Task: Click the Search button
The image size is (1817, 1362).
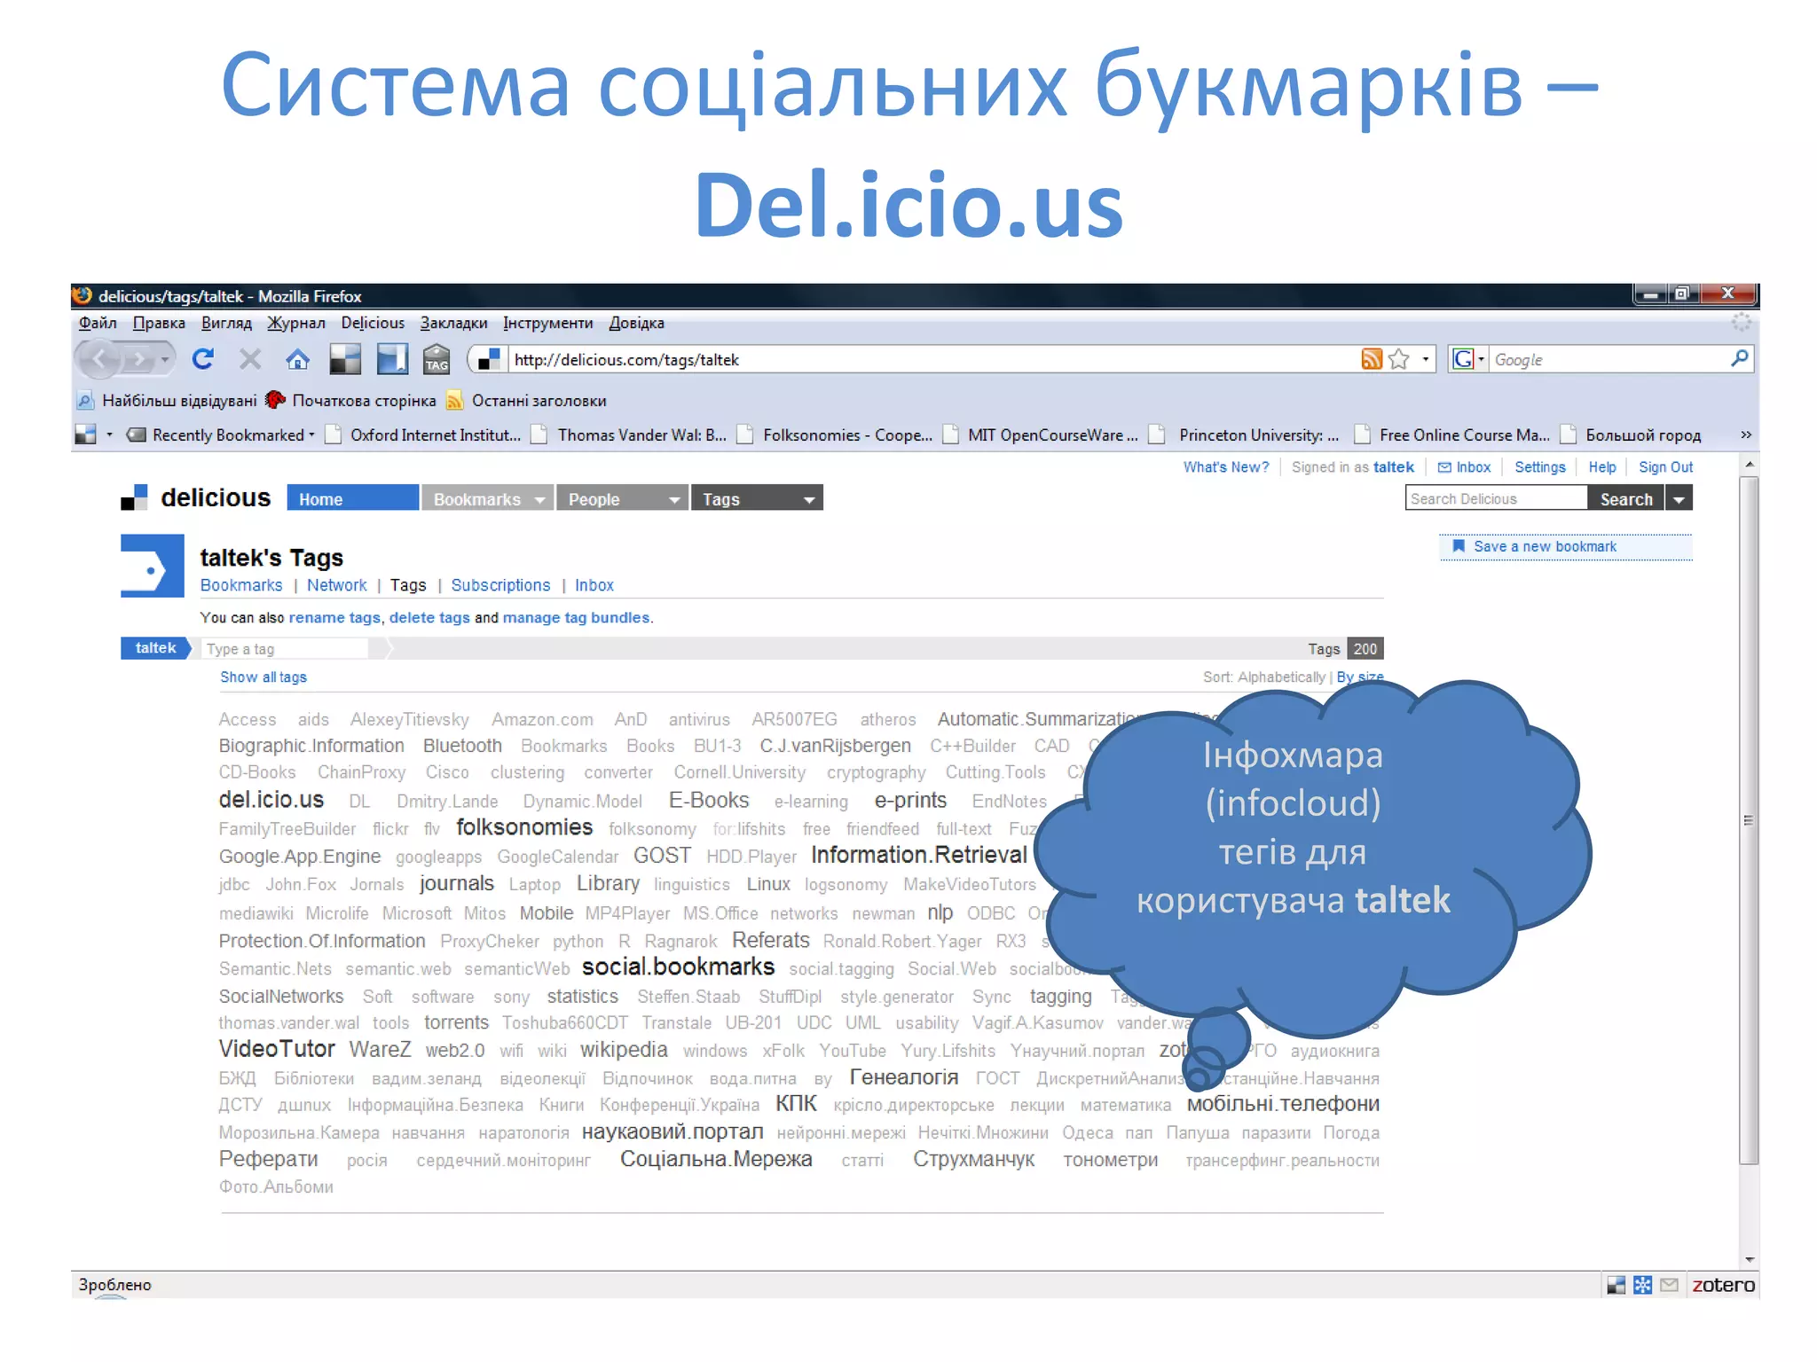Action: [1626, 499]
